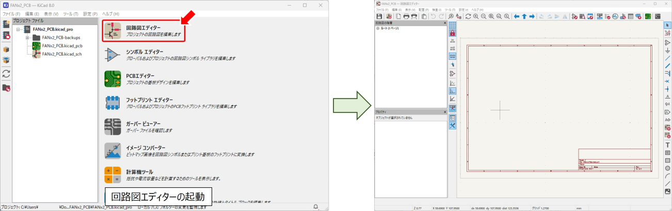Select FANx2_PCB.kicad_sch in project tree

[x=62, y=54]
